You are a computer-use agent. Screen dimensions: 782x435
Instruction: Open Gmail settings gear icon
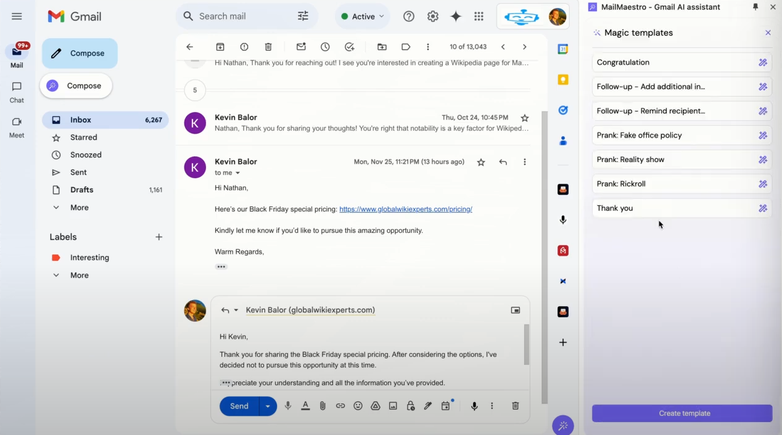pyautogui.click(x=433, y=17)
